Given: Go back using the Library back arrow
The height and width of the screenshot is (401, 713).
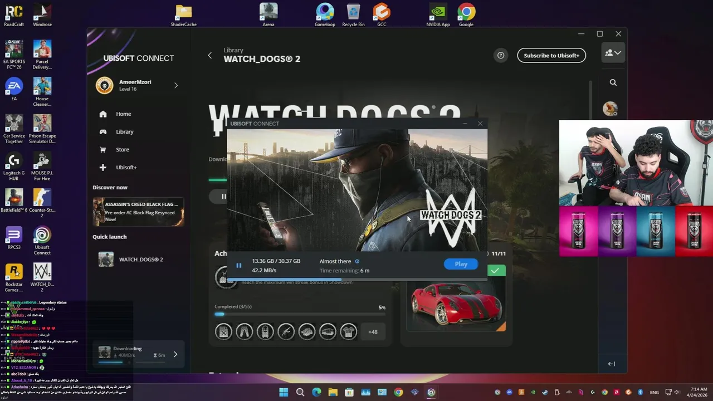Looking at the screenshot, I should tap(210, 55).
